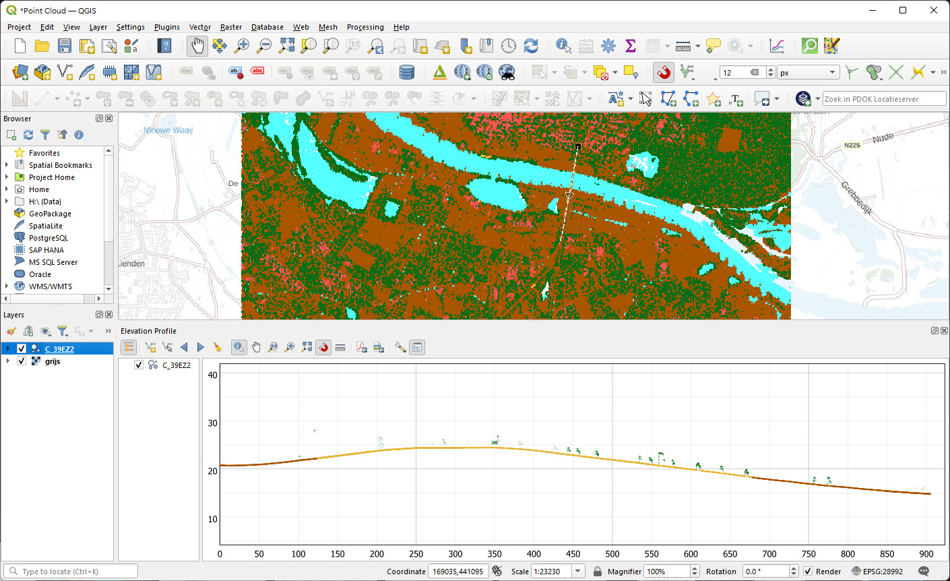This screenshot has width=950, height=581.
Task: Show the Statistical Summary panel
Action: click(630, 46)
